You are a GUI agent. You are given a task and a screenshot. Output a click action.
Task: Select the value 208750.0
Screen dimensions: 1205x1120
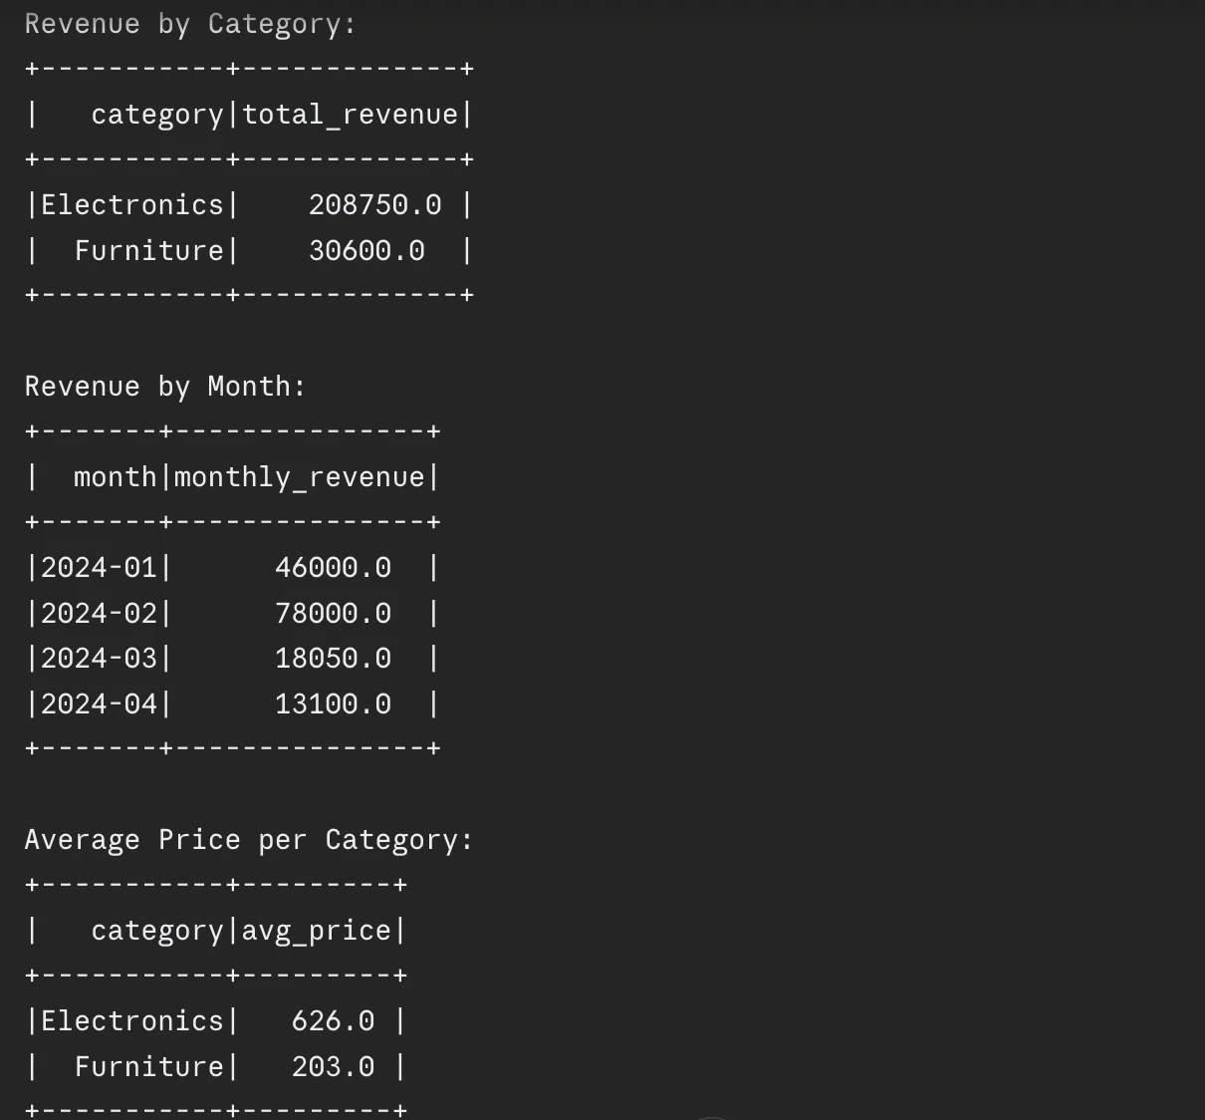point(374,205)
